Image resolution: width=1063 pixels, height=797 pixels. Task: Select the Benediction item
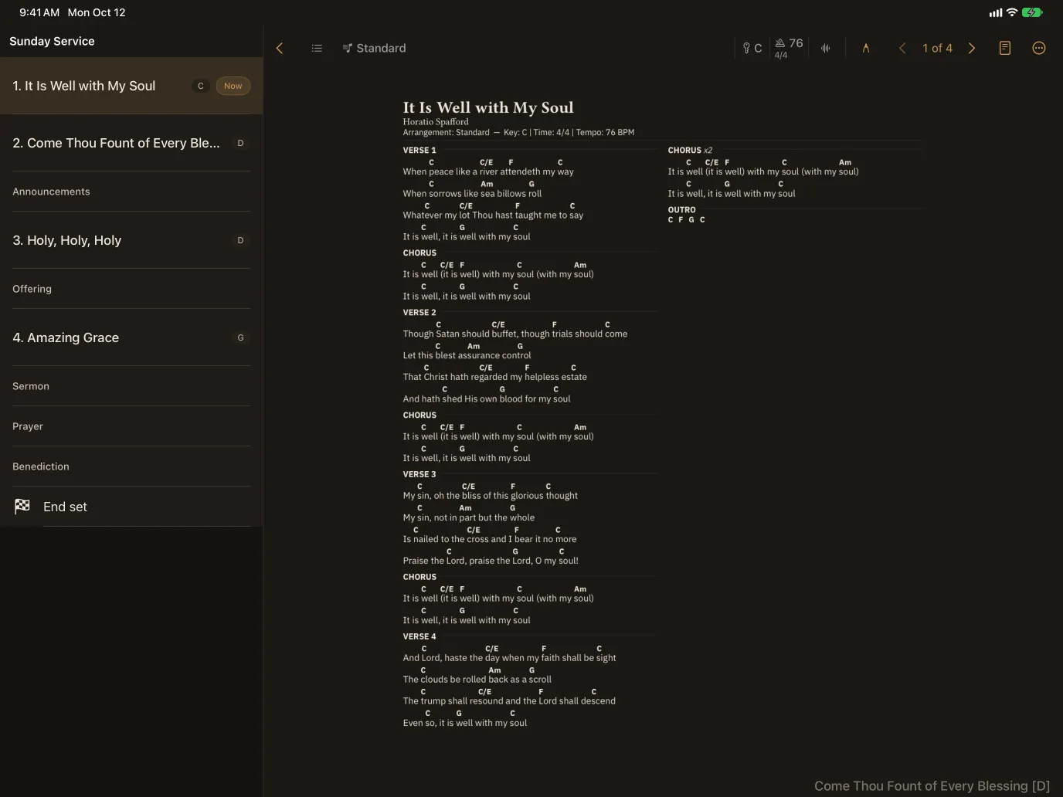pos(131,466)
